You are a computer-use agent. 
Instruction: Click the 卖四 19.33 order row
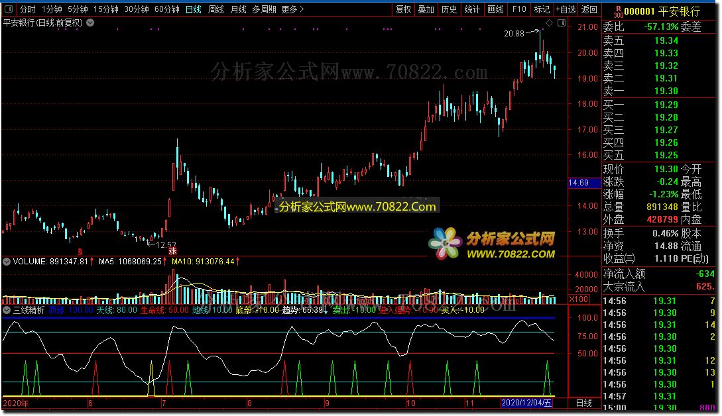pyautogui.click(x=658, y=54)
